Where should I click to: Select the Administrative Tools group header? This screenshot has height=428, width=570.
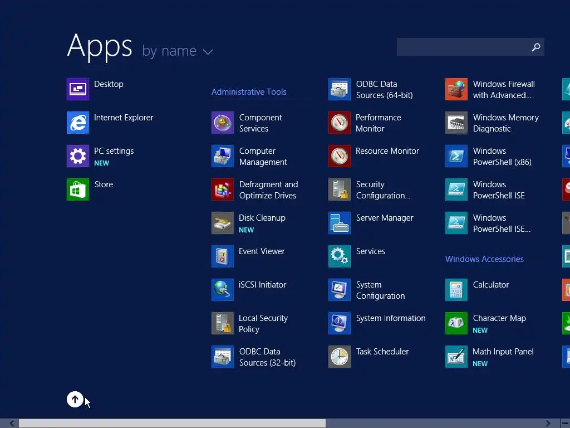pyautogui.click(x=249, y=92)
